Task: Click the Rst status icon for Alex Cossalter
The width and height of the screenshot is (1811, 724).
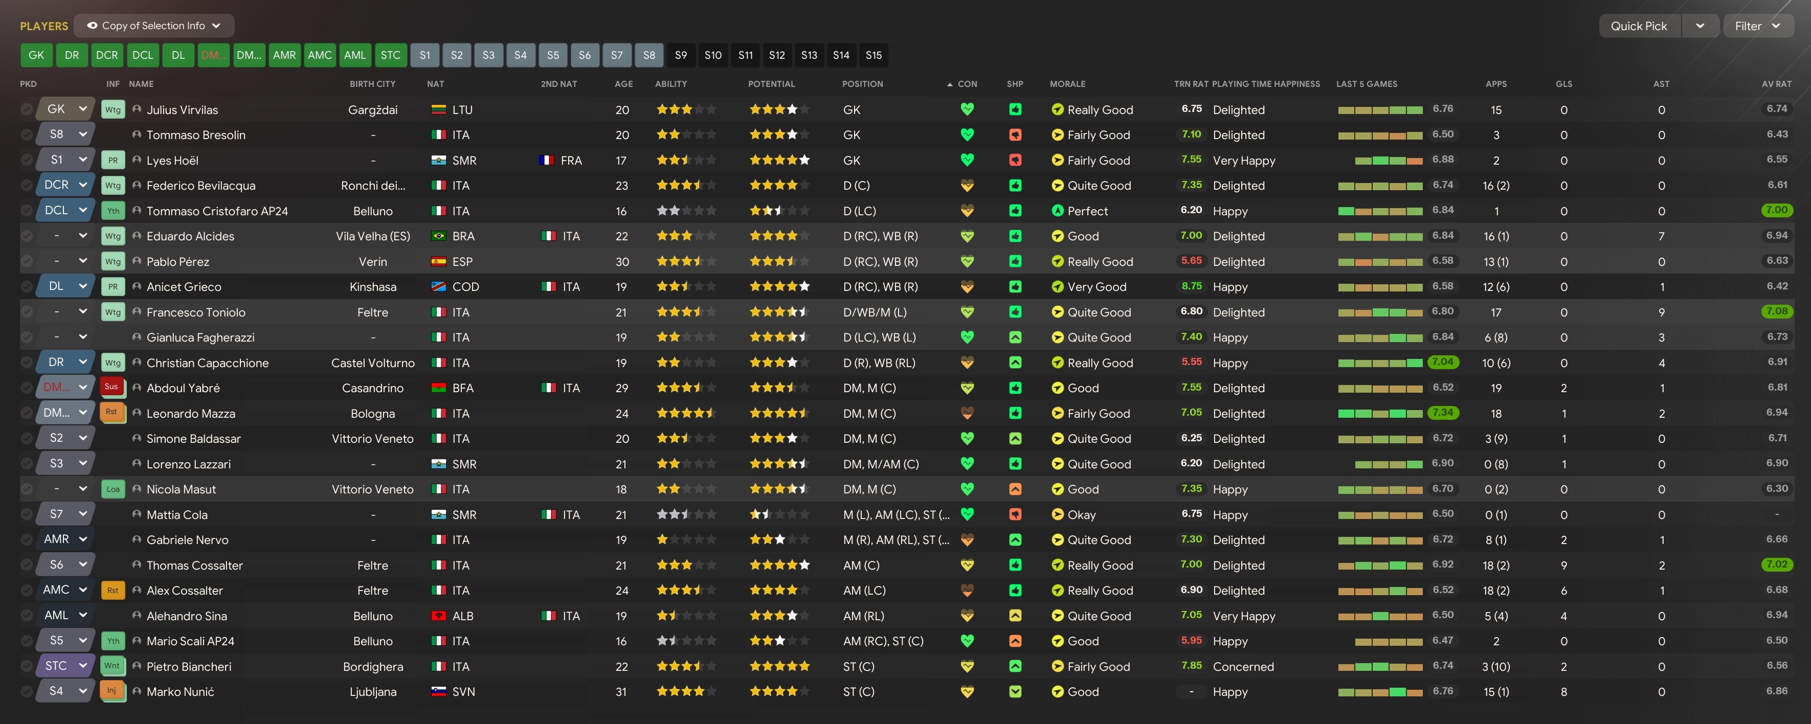Action: 113,591
